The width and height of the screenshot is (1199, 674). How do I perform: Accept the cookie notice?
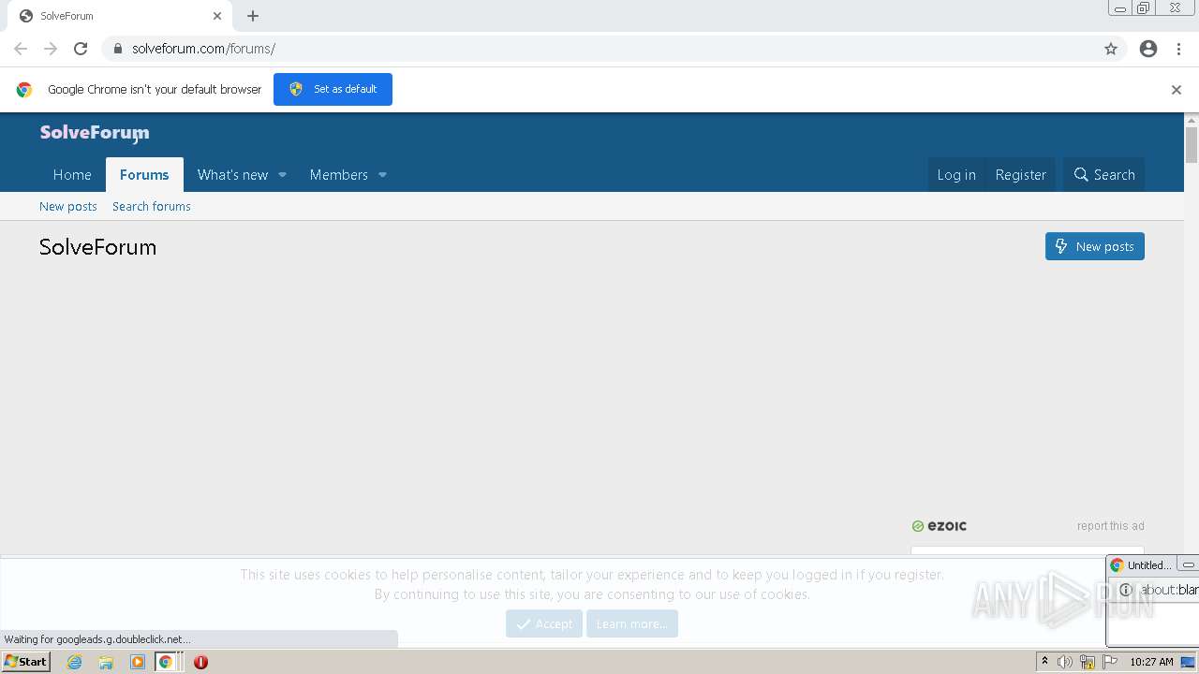point(544,623)
